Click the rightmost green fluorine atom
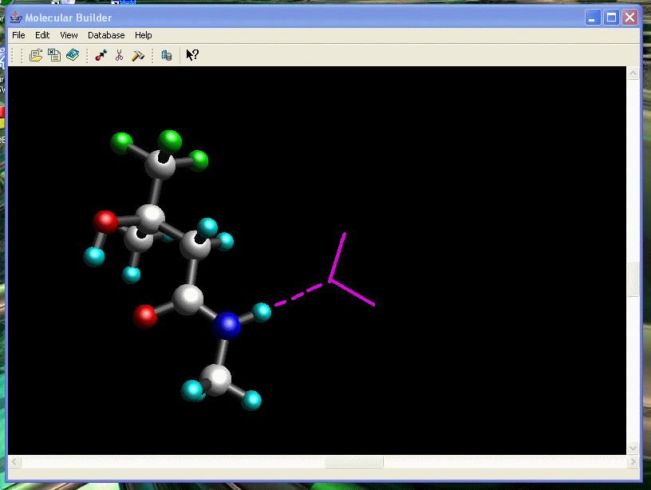This screenshot has height=490, width=651. point(198,160)
